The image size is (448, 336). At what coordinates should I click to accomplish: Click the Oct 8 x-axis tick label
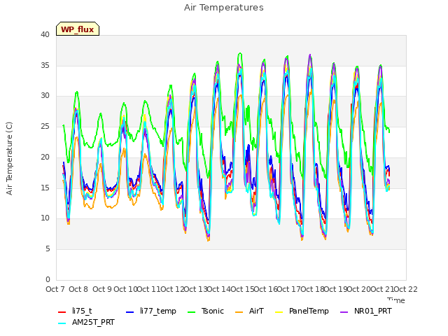tap(78, 289)
